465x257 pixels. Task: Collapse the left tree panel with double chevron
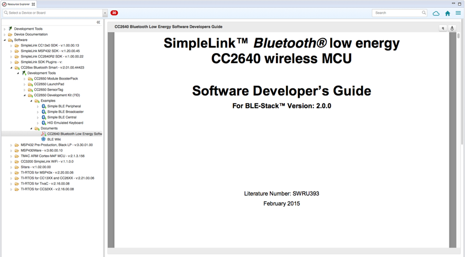click(x=98, y=22)
